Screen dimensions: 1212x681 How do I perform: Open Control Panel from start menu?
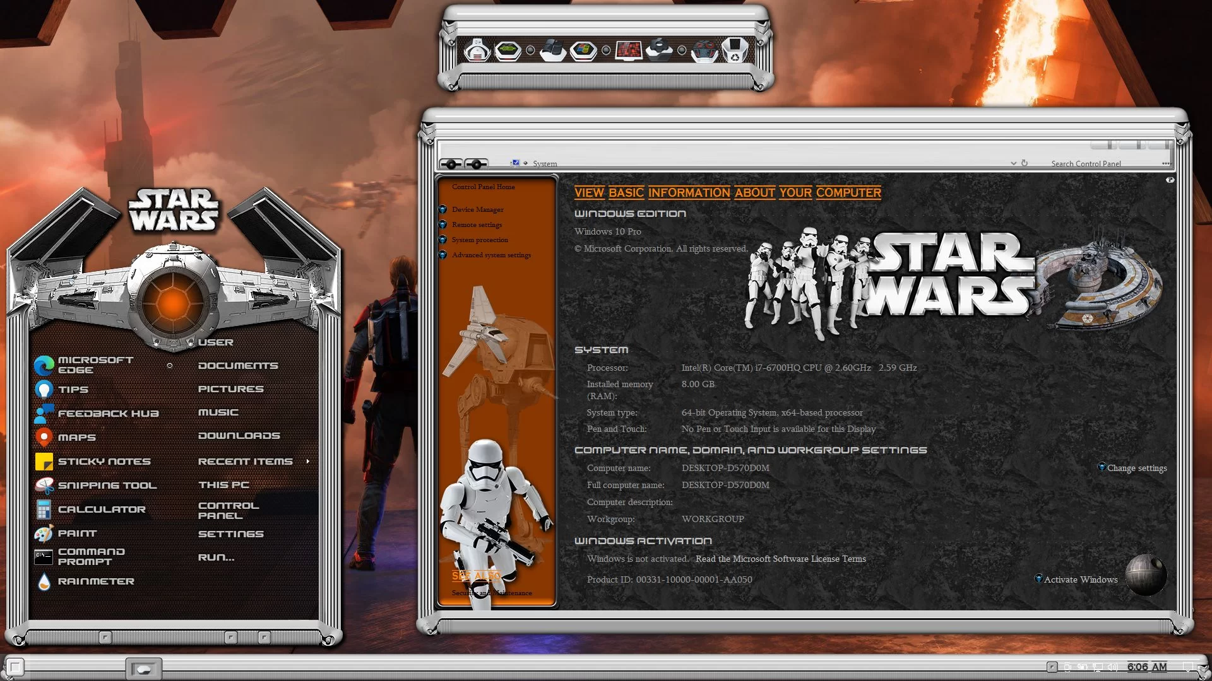coord(228,511)
